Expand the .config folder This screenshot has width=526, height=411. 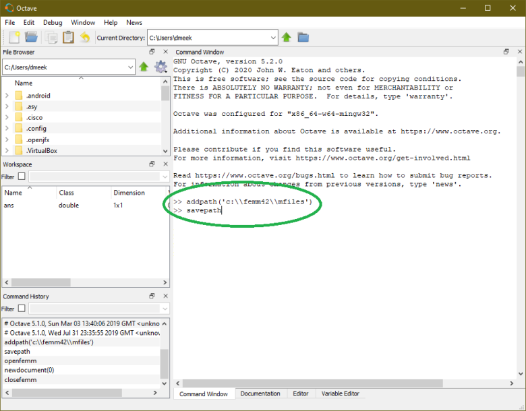point(7,129)
